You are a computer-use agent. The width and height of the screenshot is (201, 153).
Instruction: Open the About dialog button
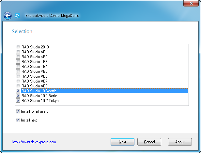tap(180, 142)
